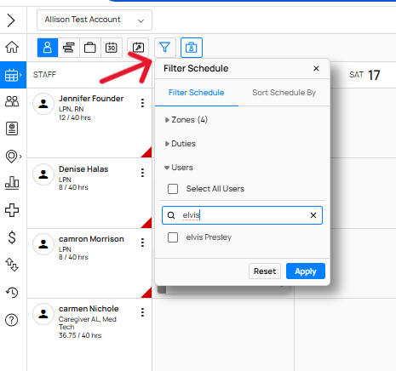Select the Filter Schedule tab

tap(196, 93)
